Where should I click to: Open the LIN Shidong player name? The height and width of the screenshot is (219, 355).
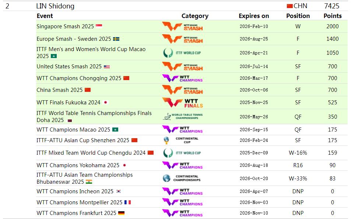55,6
